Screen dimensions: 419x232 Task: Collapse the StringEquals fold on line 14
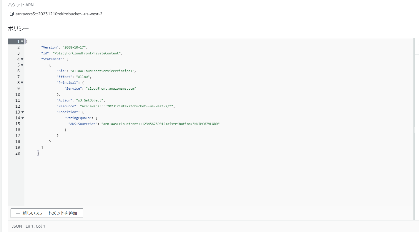[x=22, y=118]
